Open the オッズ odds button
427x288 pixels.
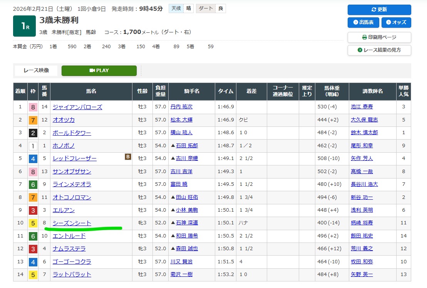(x=396, y=22)
